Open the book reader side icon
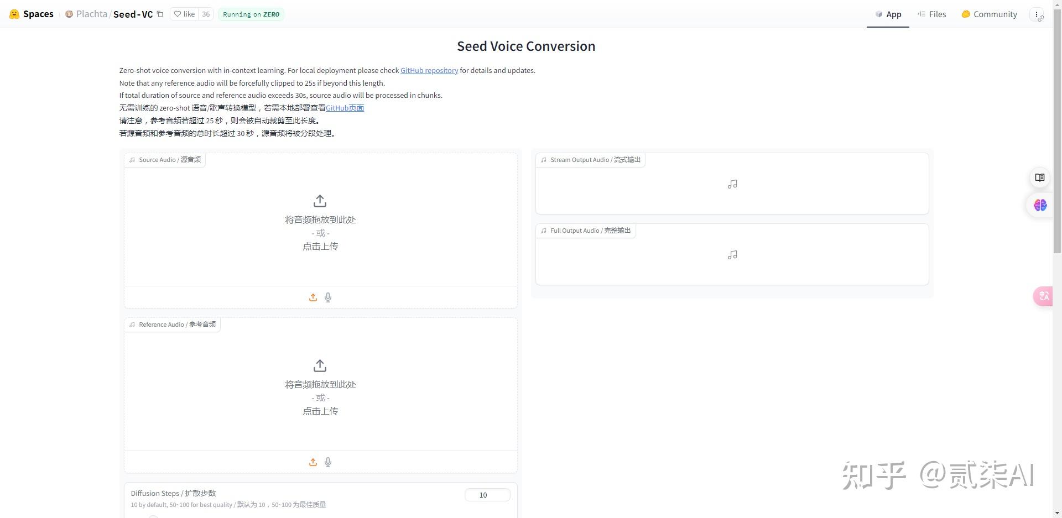The height and width of the screenshot is (518, 1062). tap(1040, 177)
